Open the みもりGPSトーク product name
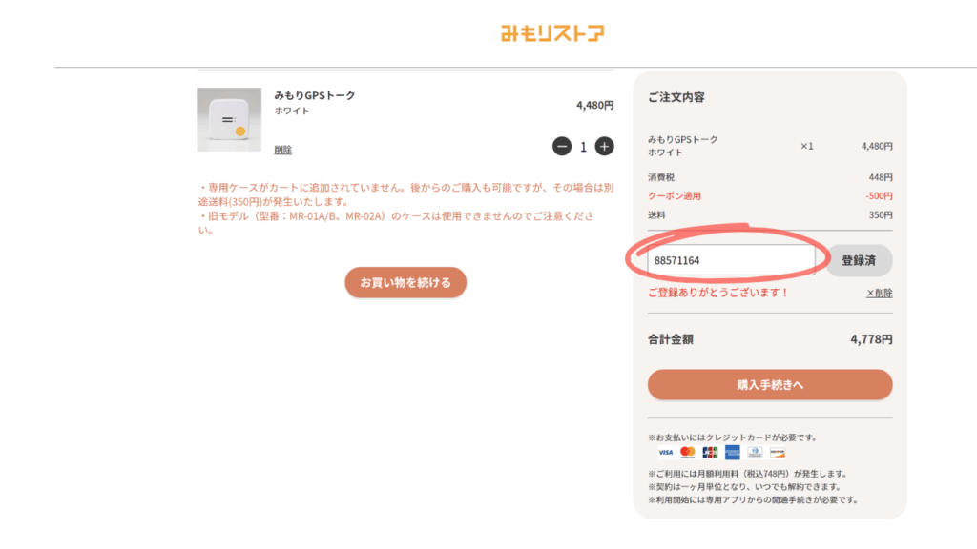The image size is (977, 549). pyautogui.click(x=316, y=95)
